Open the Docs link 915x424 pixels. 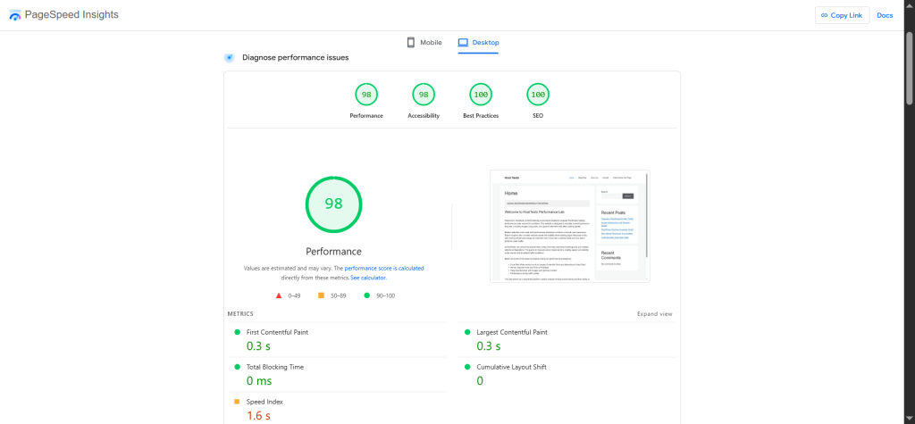tap(884, 15)
